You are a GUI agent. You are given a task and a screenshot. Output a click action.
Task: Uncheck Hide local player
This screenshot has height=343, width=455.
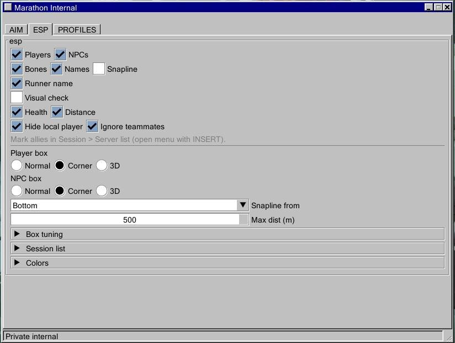[17, 126]
